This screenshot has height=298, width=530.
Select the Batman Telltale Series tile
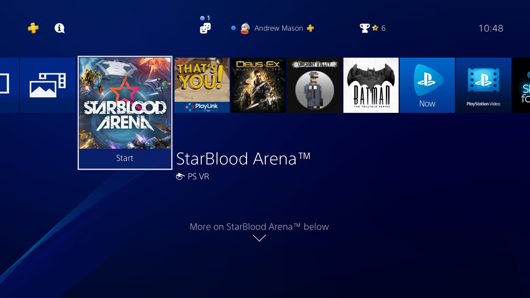coord(371,85)
